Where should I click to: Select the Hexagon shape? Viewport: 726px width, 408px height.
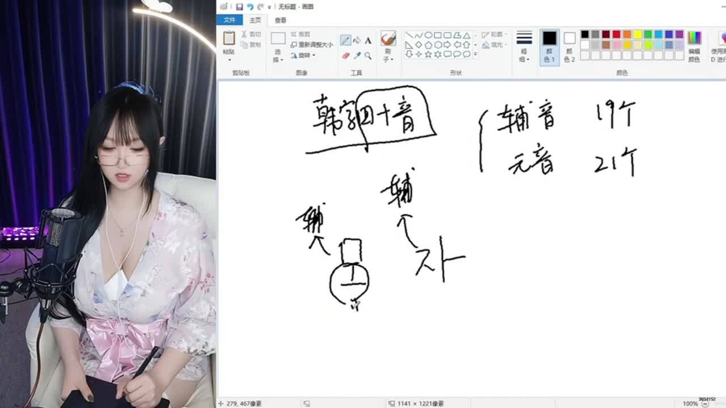click(438, 45)
